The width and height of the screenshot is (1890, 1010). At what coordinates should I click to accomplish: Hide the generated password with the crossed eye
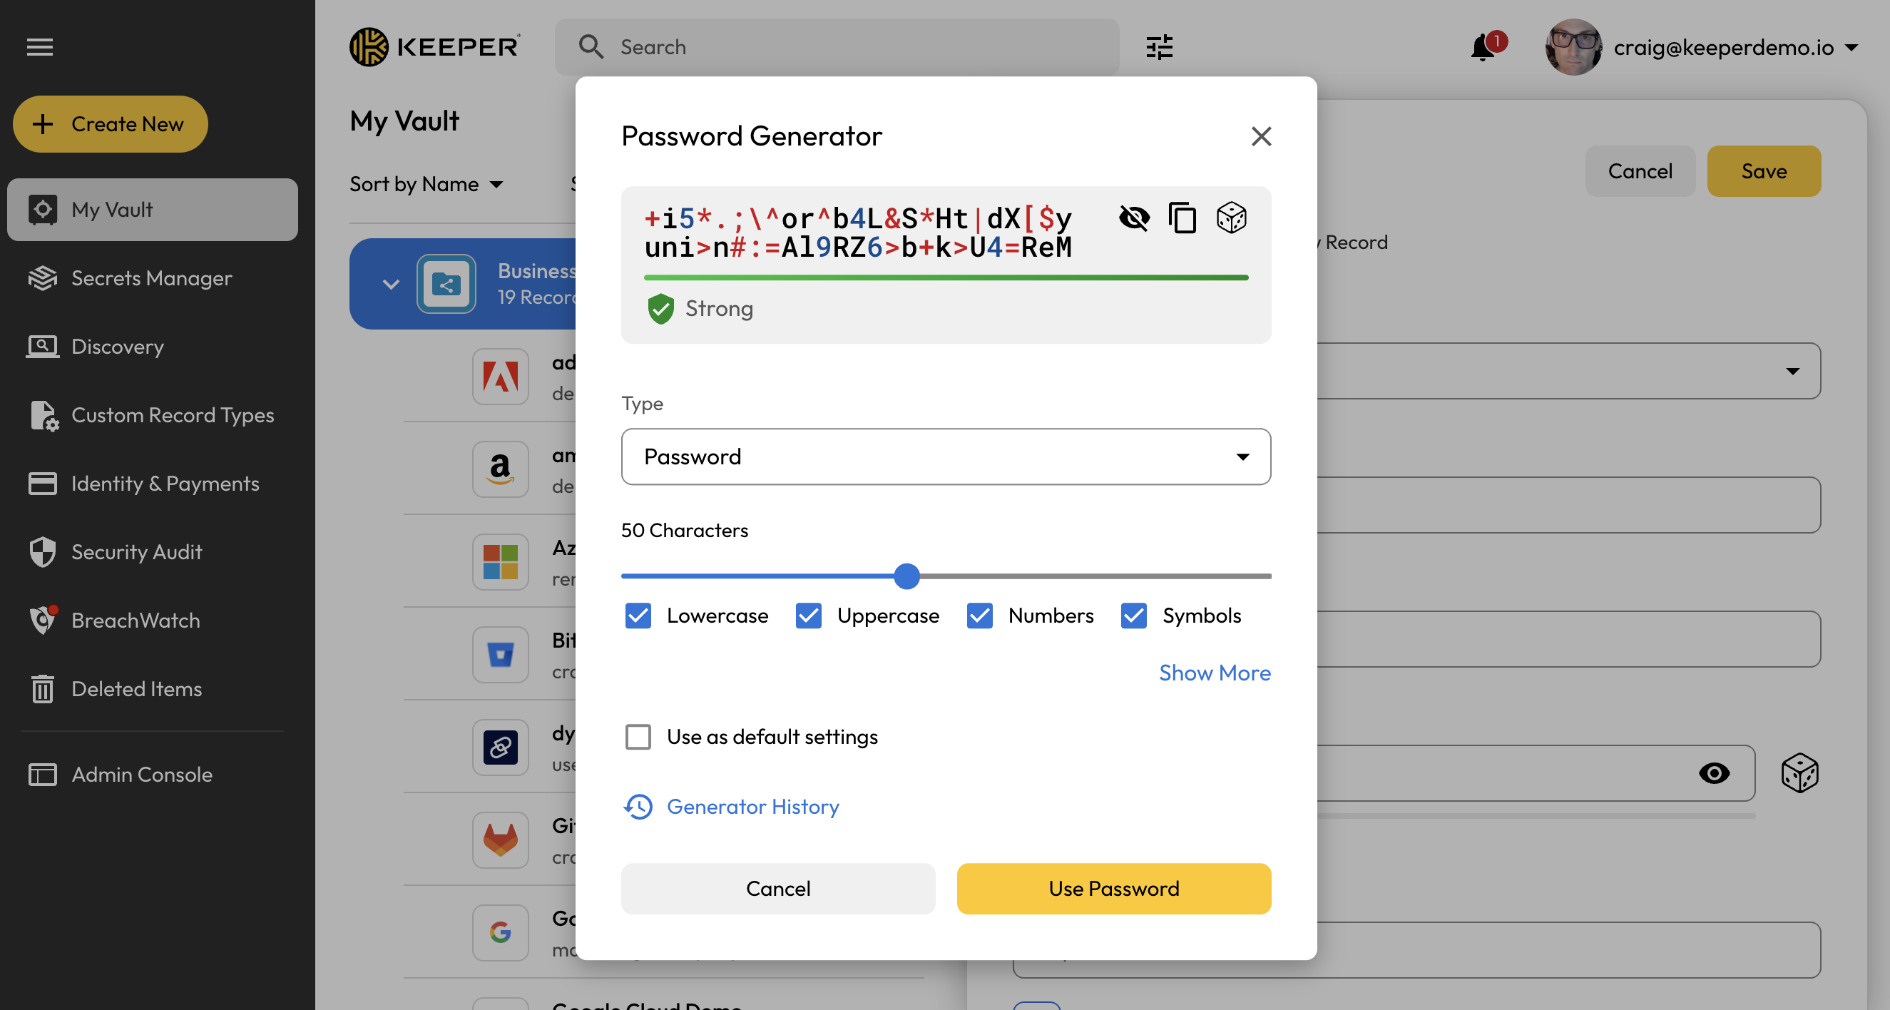(x=1133, y=218)
